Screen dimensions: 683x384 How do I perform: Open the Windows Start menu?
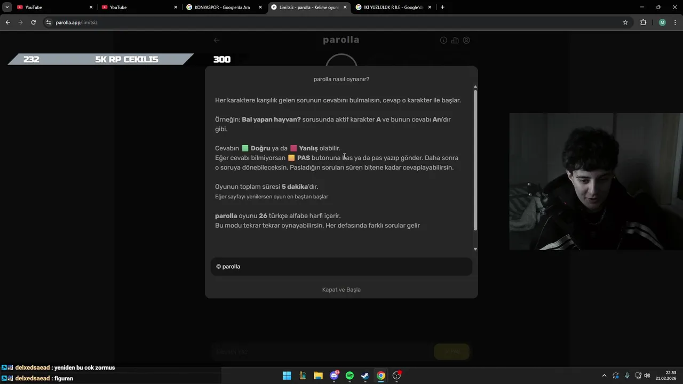pyautogui.click(x=287, y=375)
